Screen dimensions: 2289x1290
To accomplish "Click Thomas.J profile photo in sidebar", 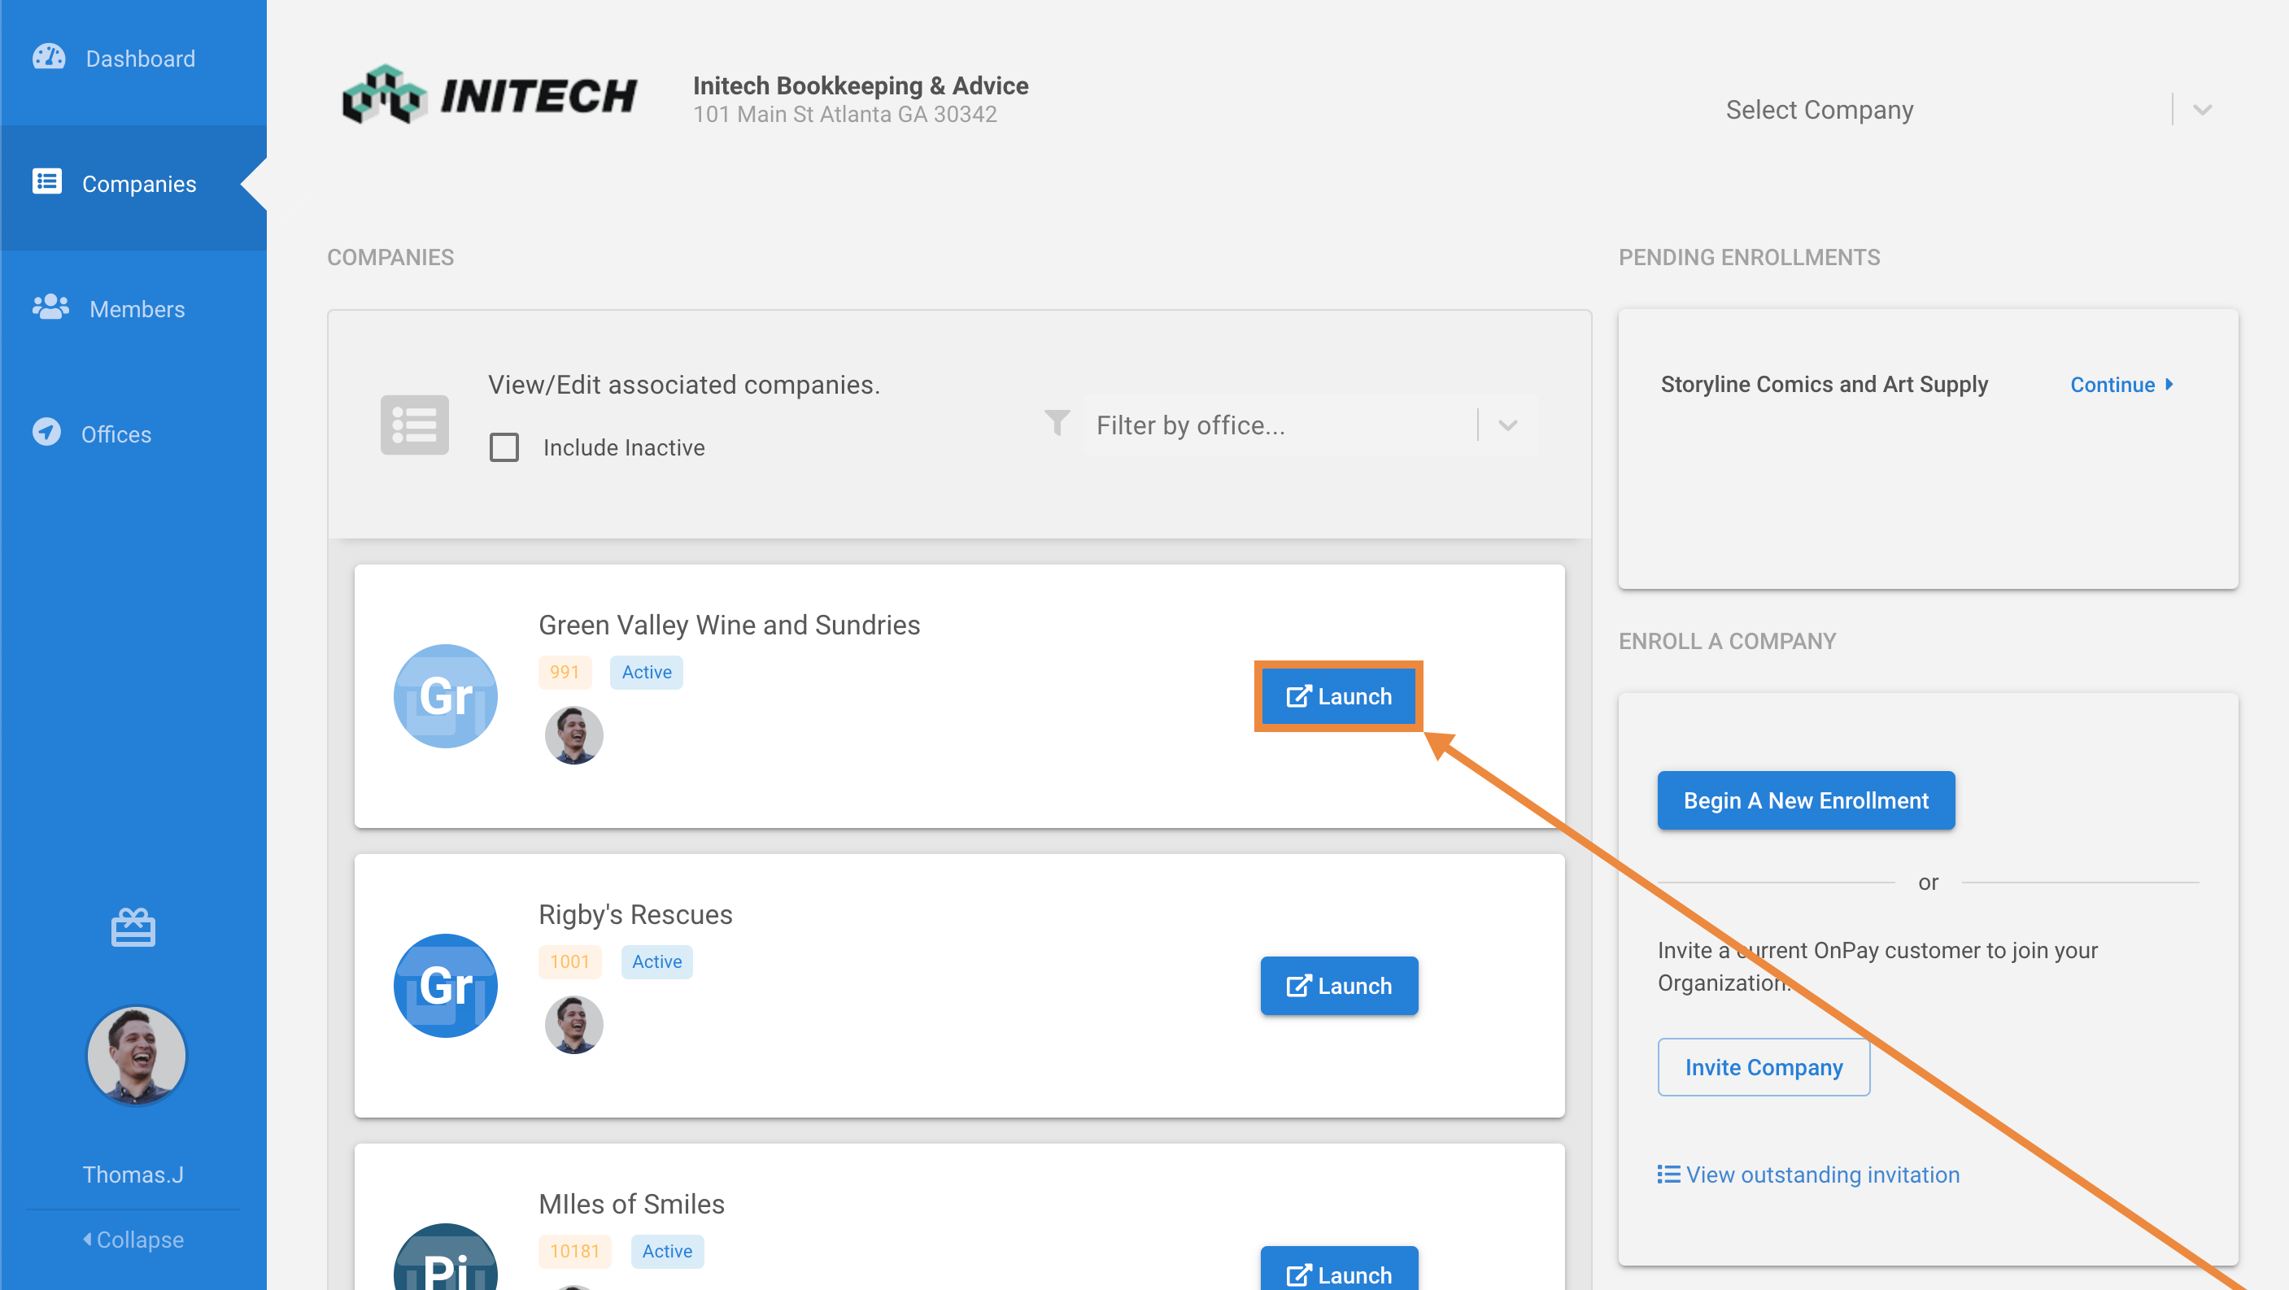I will [137, 1056].
